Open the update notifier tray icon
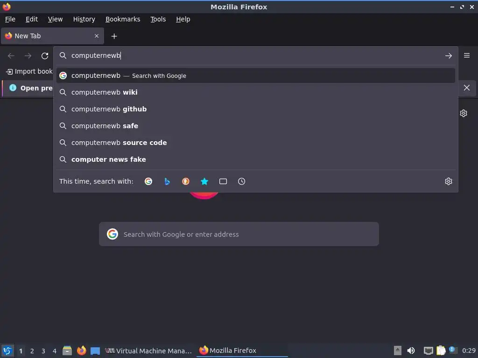Image resolution: width=478 pixels, height=358 pixels. (453, 350)
